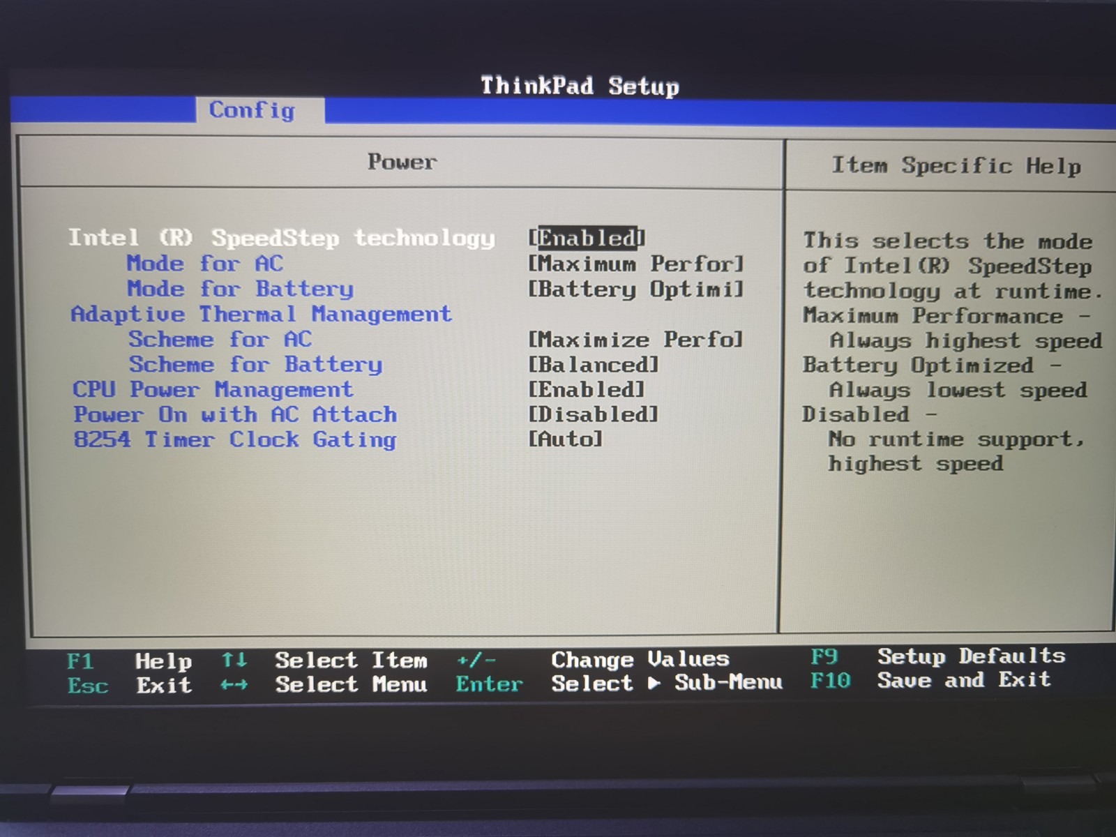Click the 'Maximum Performance -' help text
The height and width of the screenshot is (837, 1116).
947,316
